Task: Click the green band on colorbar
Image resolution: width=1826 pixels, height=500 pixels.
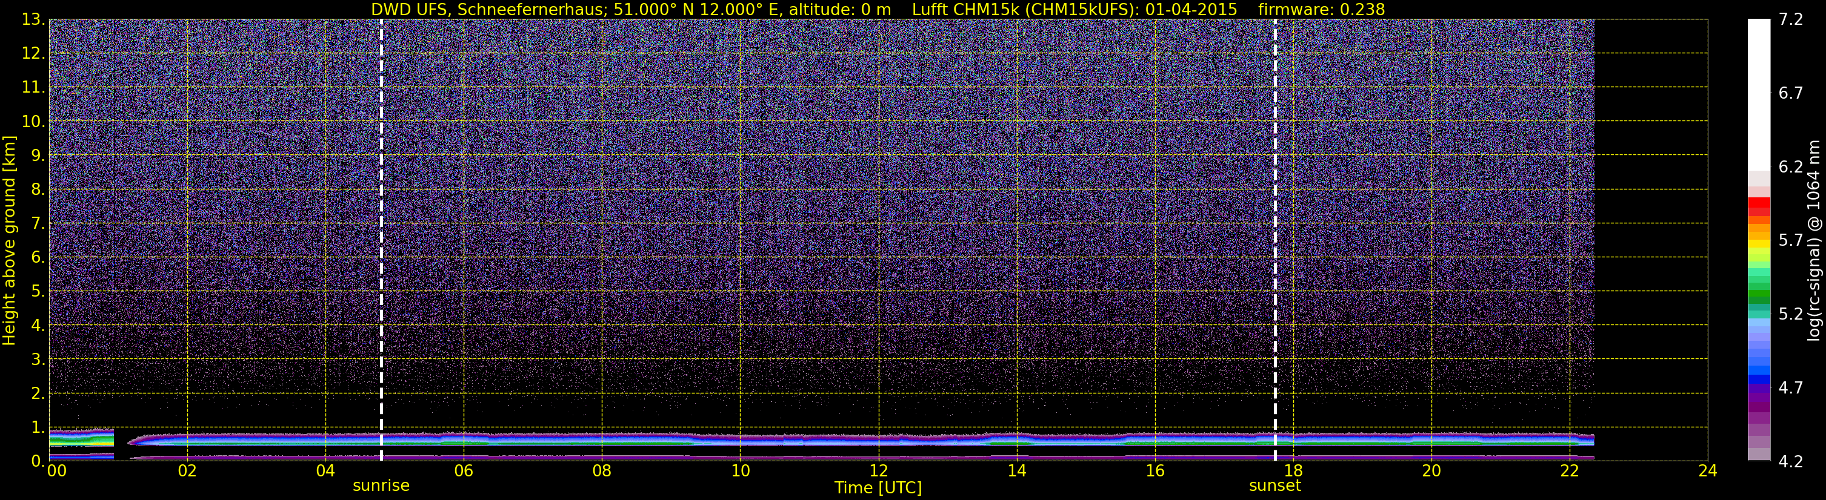Action: (x=1759, y=296)
